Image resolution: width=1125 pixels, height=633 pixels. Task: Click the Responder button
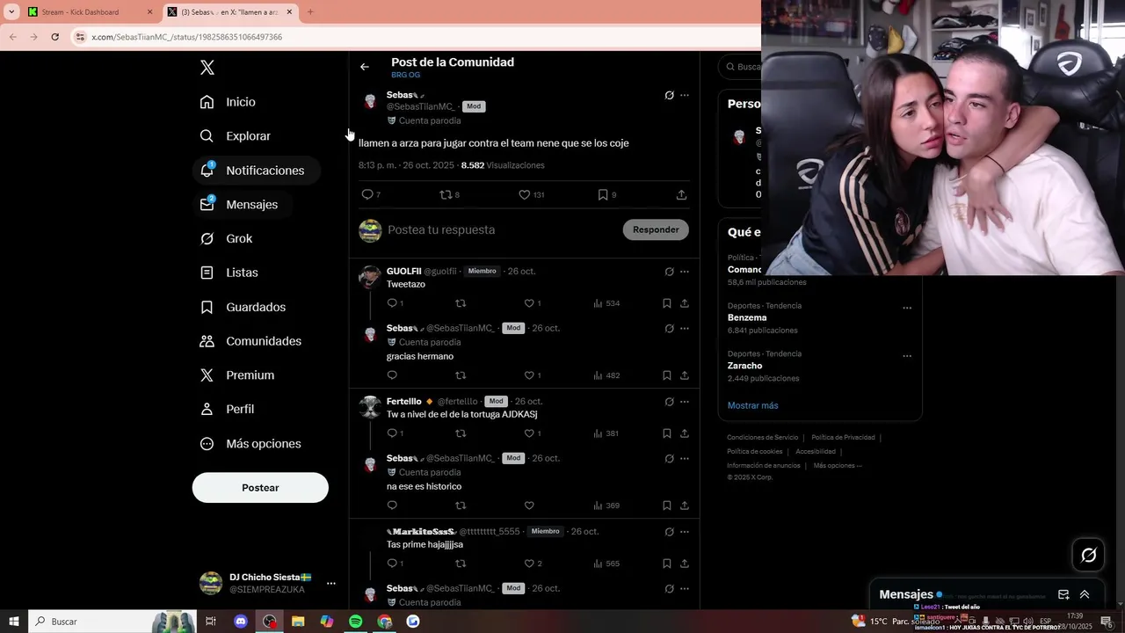click(x=656, y=230)
